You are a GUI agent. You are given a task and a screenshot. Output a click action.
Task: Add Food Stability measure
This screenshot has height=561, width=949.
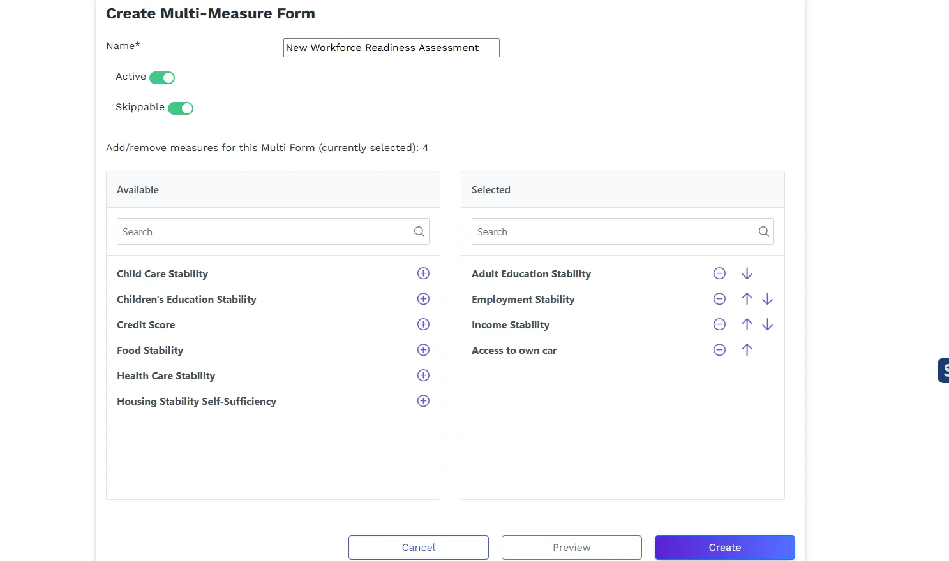423,350
